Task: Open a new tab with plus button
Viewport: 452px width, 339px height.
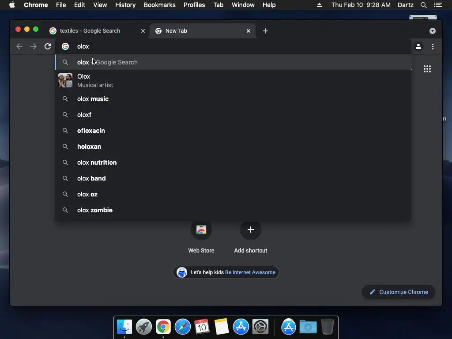Action: (265, 31)
